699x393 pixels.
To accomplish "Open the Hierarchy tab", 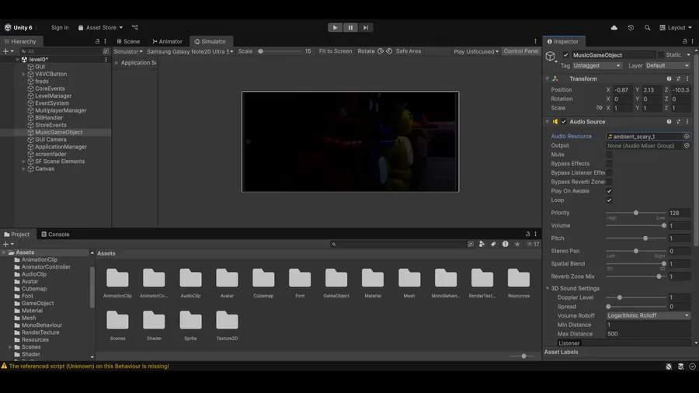I will pos(20,41).
